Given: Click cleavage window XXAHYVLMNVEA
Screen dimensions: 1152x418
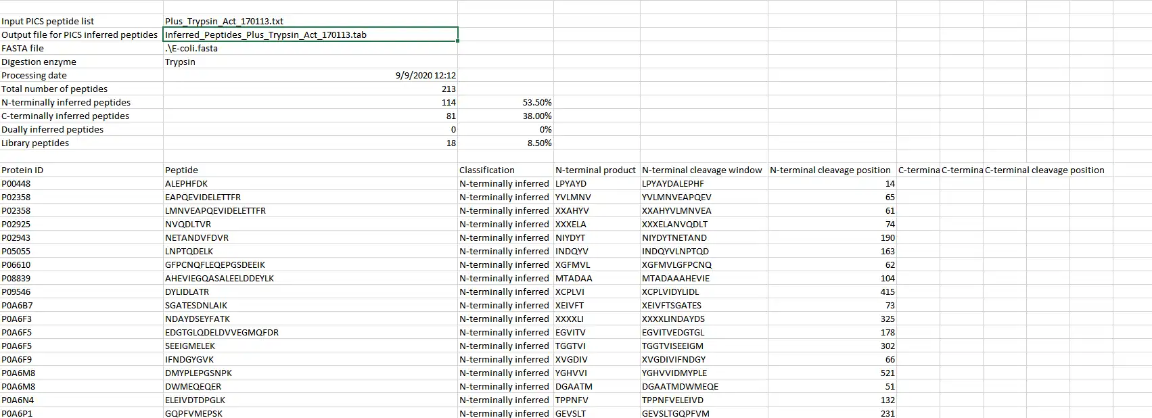Looking at the screenshot, I should click(x=704, y=210).
